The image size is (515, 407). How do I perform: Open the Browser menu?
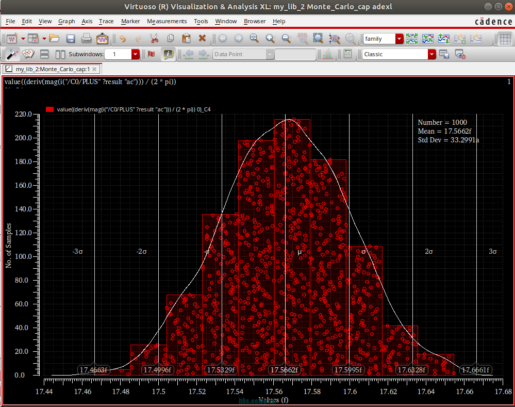point(255,21)
